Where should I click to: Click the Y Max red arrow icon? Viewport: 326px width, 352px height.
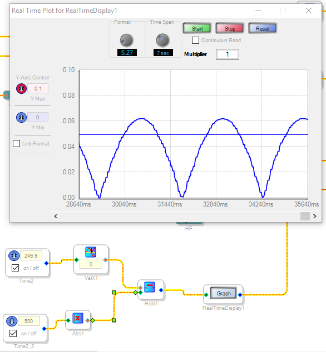(21, 88)
